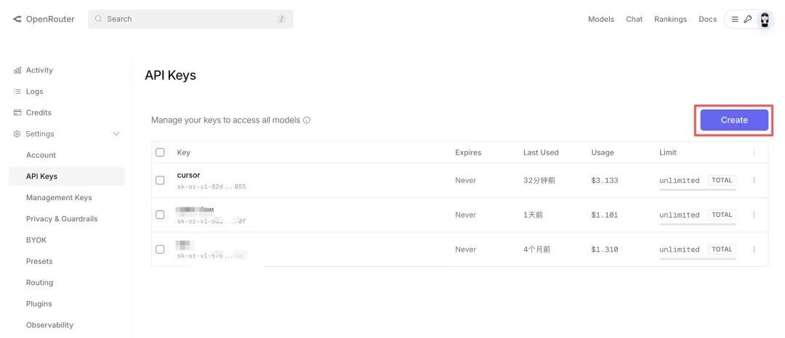Screen dimensions: 785x338
Task: Check the cursor key checkbox
Action: pos(160,180)
